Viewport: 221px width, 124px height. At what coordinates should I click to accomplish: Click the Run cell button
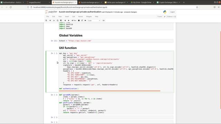point(74,21)
